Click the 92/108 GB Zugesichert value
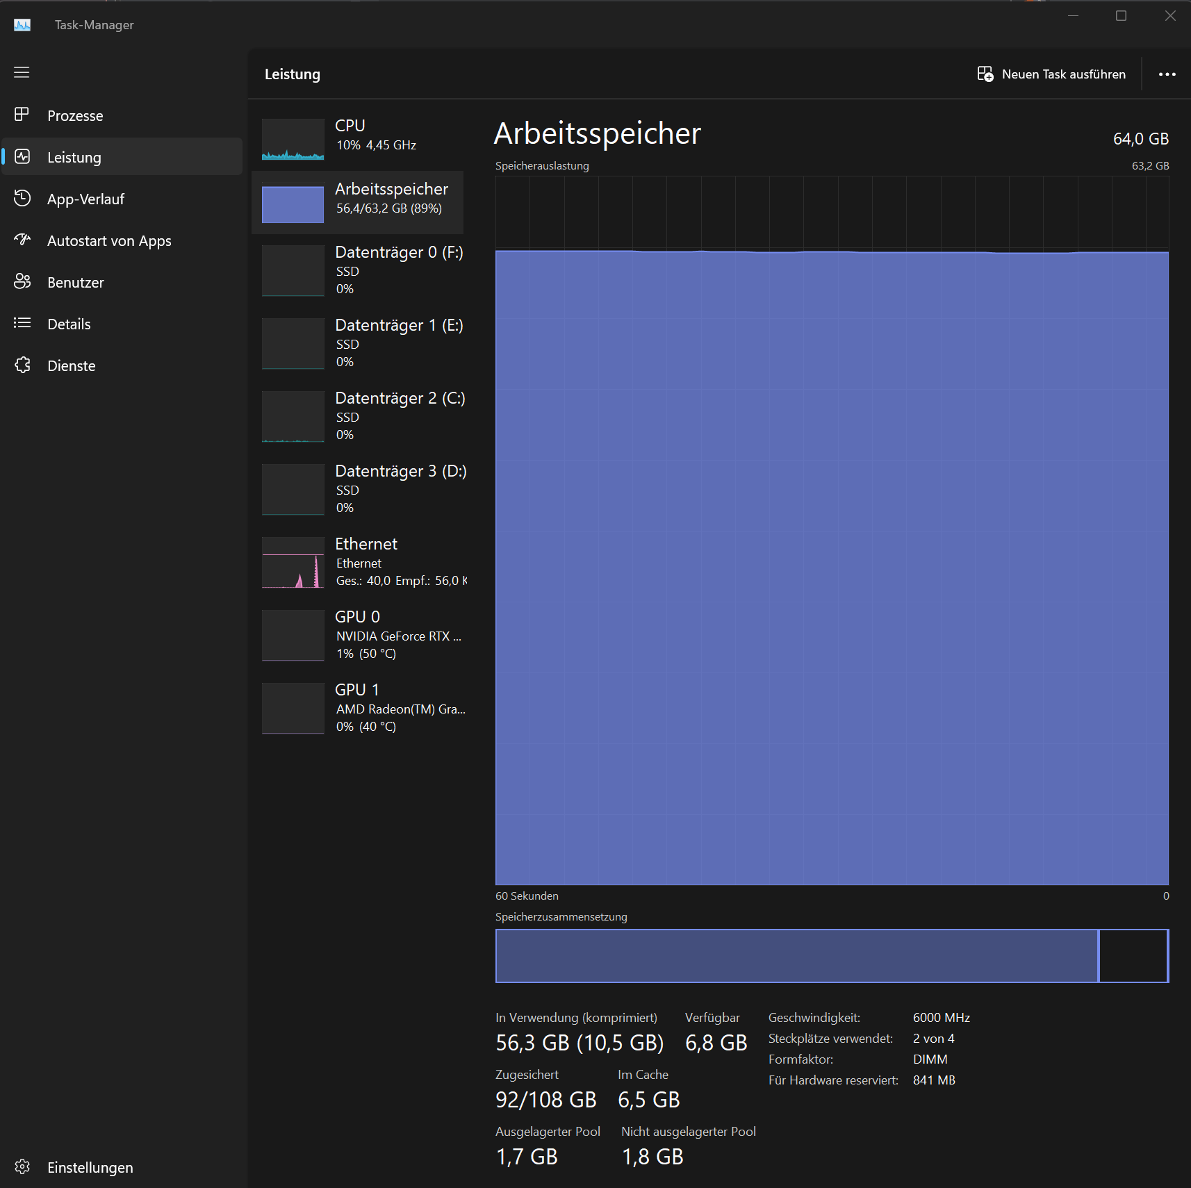Screen dimensions: 1191x1188 (x=546, y=1100)
